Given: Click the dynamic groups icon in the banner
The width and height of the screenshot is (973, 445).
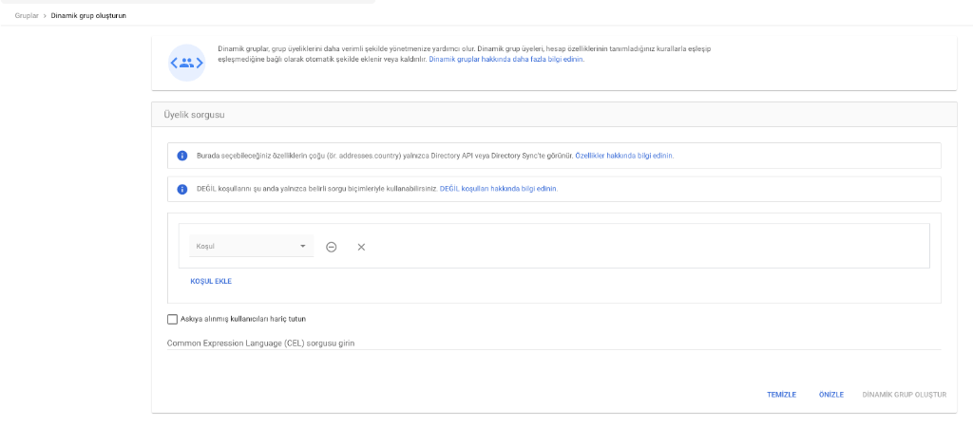Looking at the screenshot, I should click(186, 63).
